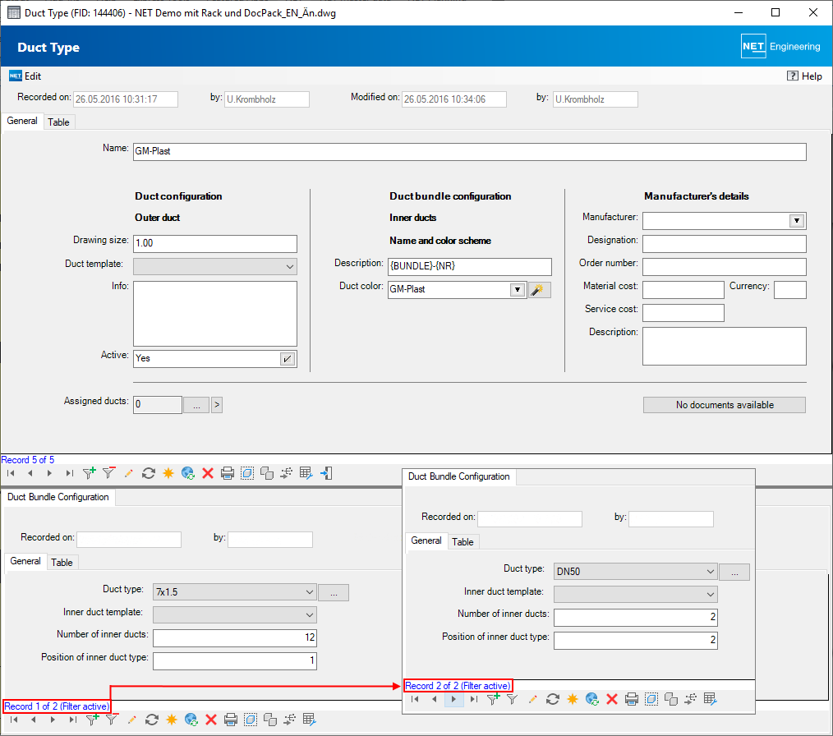833x736 pixels.
Task: Go to last record in the top Duct Type toolbar
Action: pos(69,473)
